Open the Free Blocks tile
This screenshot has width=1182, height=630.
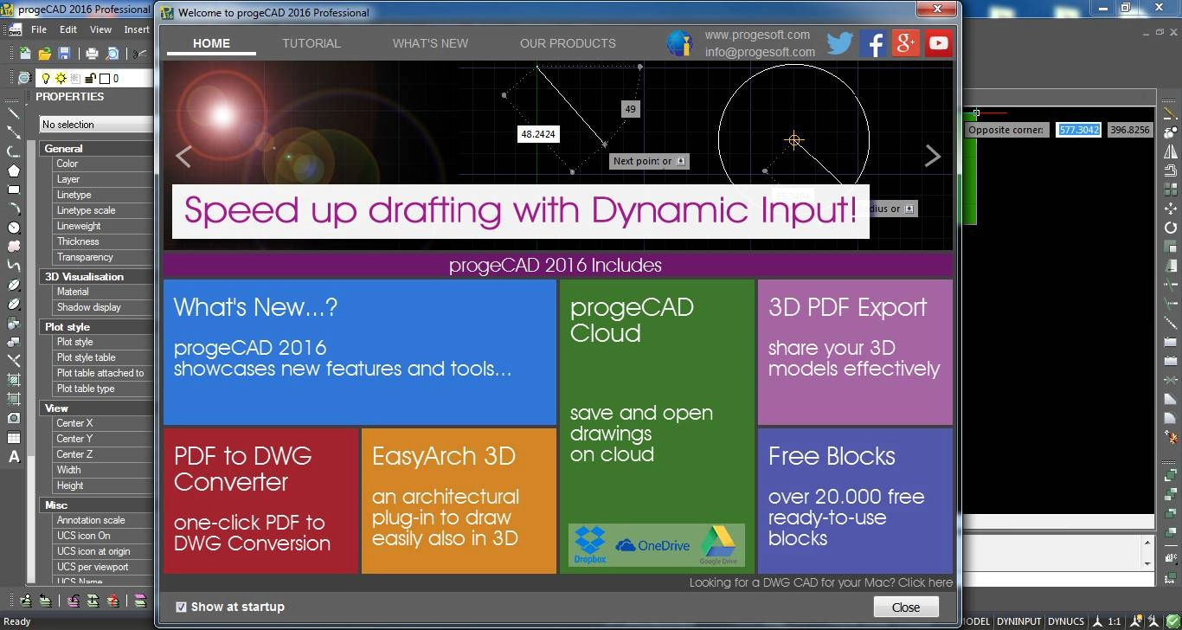pos(855,500)
